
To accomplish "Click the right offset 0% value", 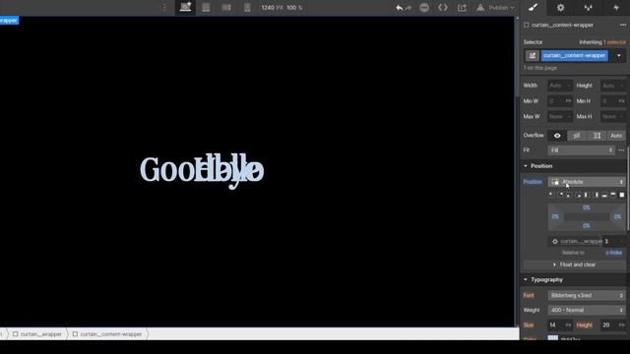I will (617, 216).
